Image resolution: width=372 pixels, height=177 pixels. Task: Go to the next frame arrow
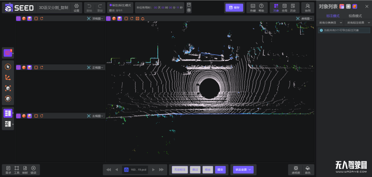click(x=153, y=170)
